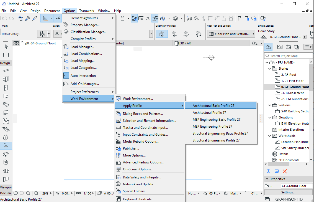Open the Publisher Sets icon
This screenshot has height=202, width=314.
point(297,47)
